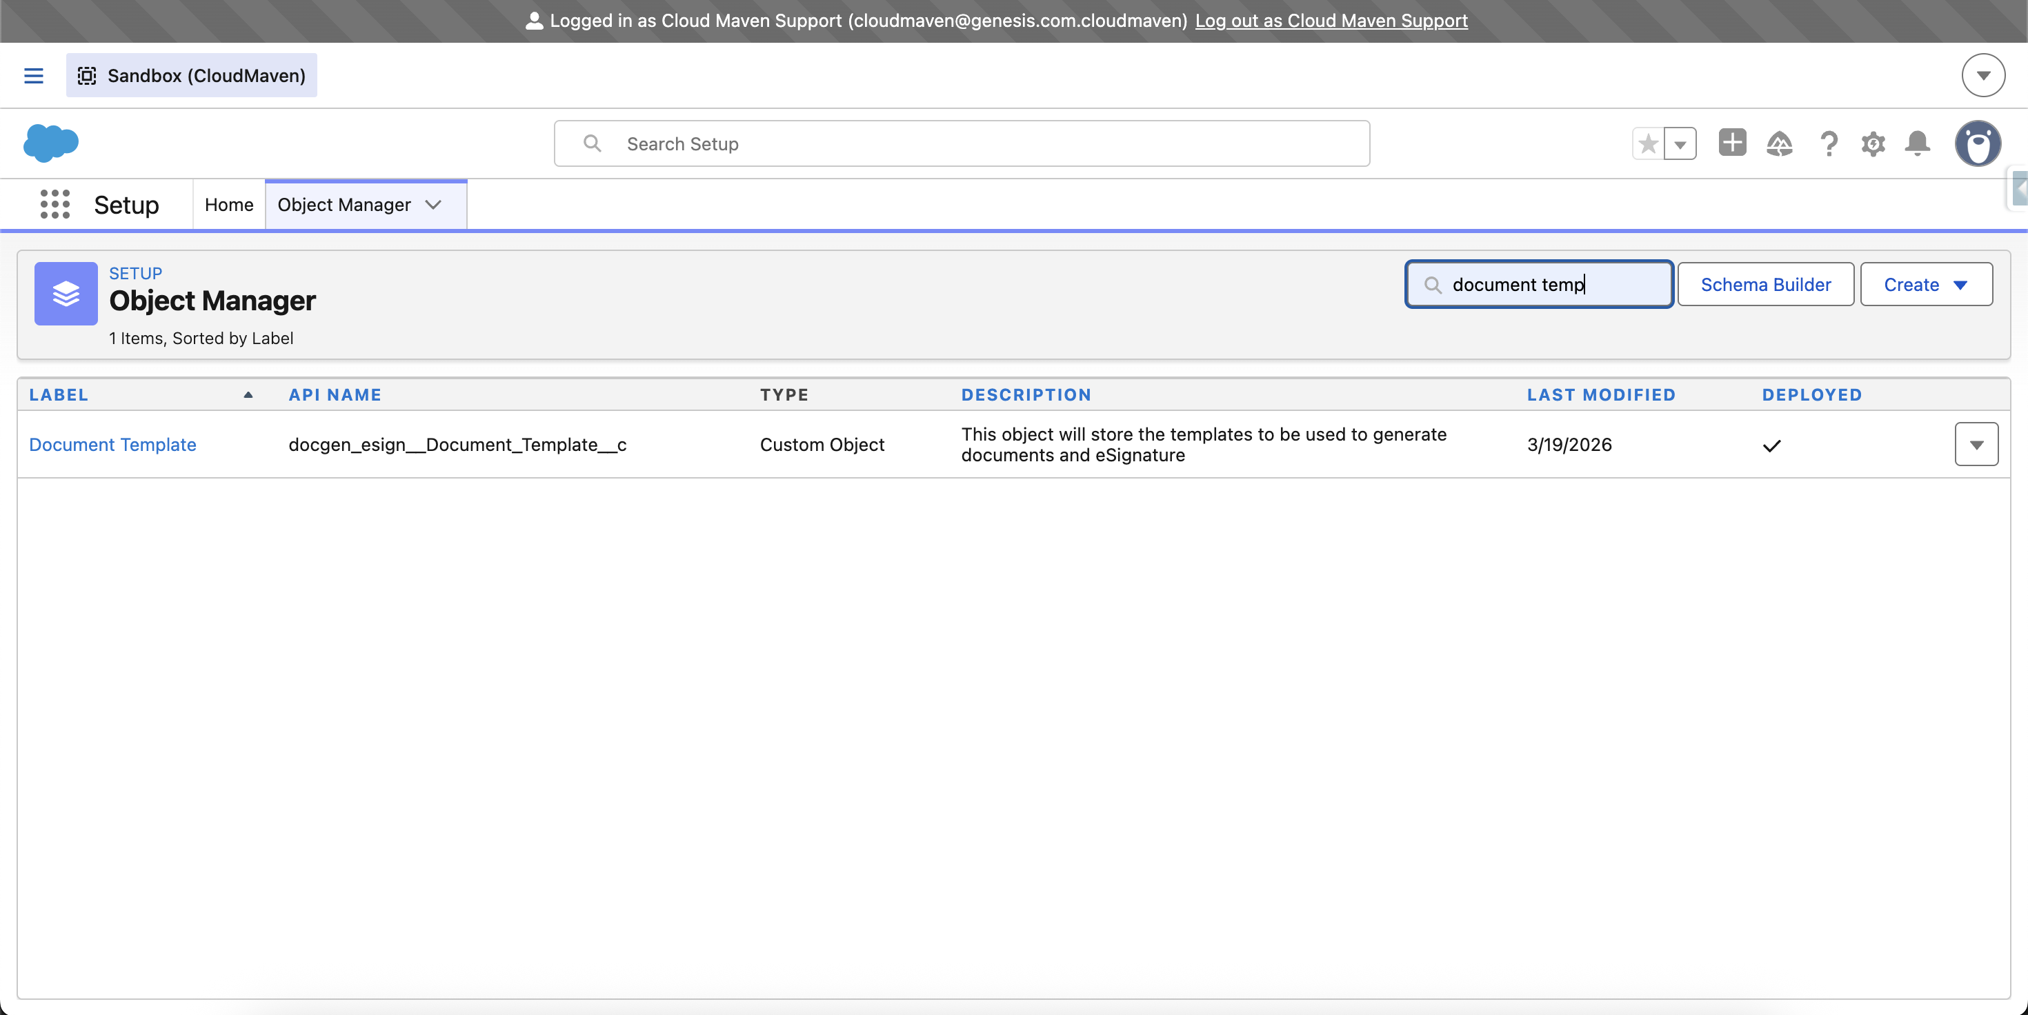Click the docgen_esign__Document_Template__c API name

click(x=457, y=445)
